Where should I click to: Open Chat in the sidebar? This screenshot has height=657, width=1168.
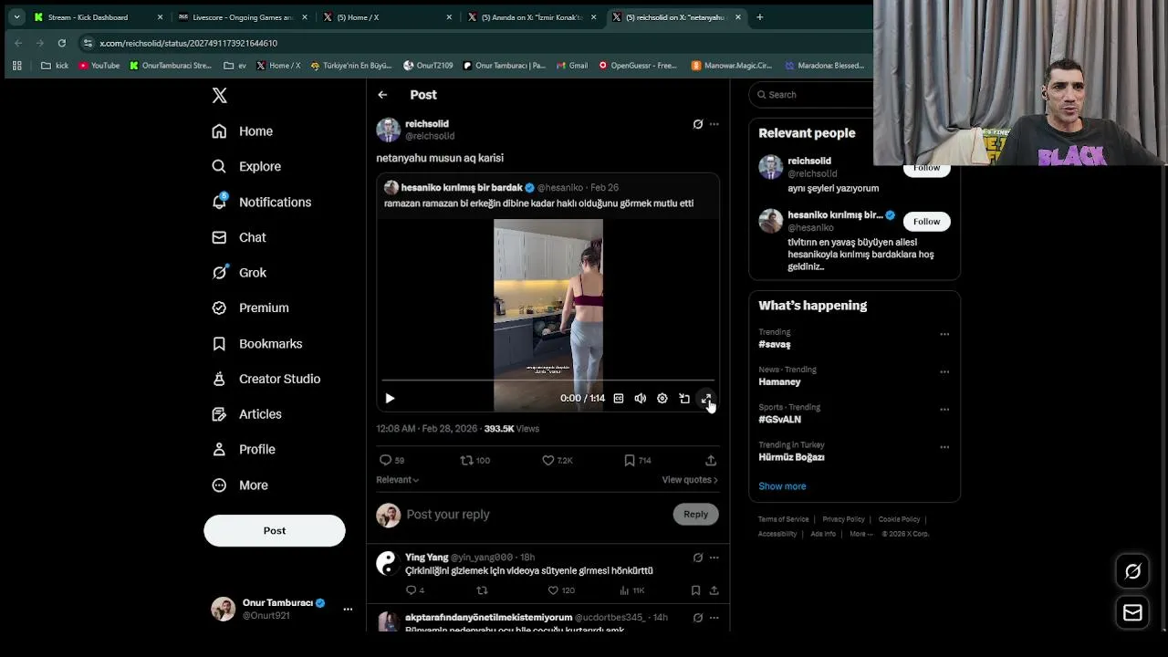239,237
